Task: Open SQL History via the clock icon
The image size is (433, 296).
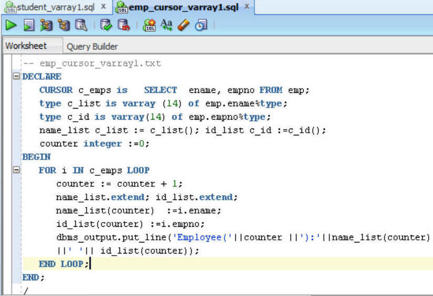Action: (201, 25)
